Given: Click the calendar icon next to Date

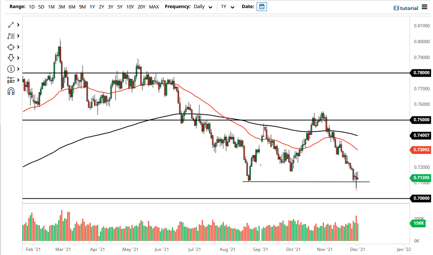Looking at the screenshot, I should (261, 6).
